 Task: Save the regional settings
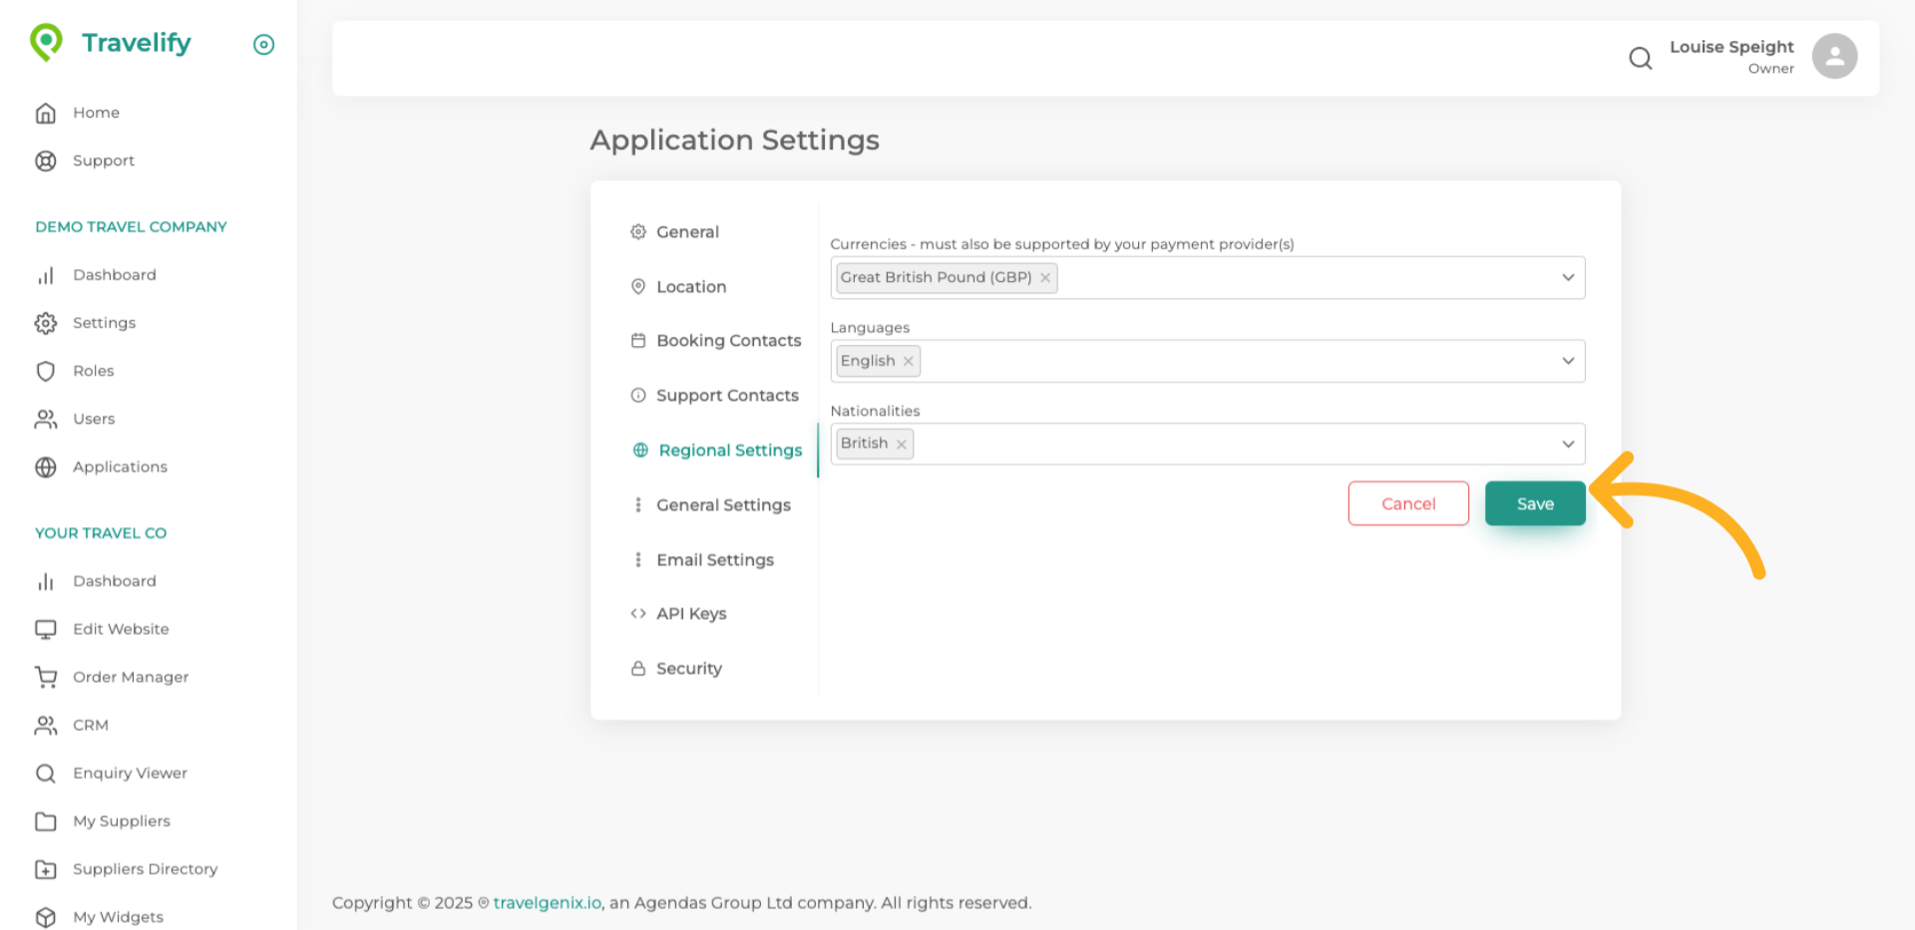click(x=1534, y=503)
